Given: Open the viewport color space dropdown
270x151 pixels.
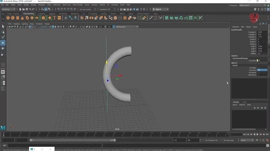Looking at the screenshot, I should (127, 27).
